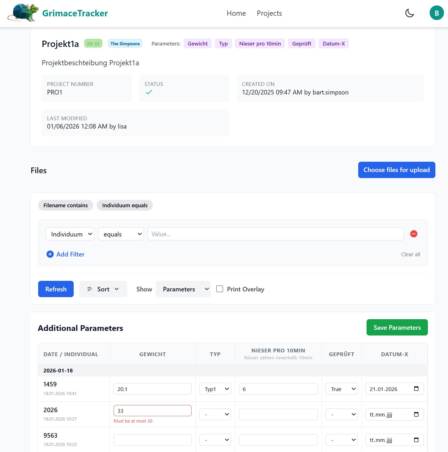Expand the Show Parameters dropdown
448x452 pixels.
tap(183, 289)
